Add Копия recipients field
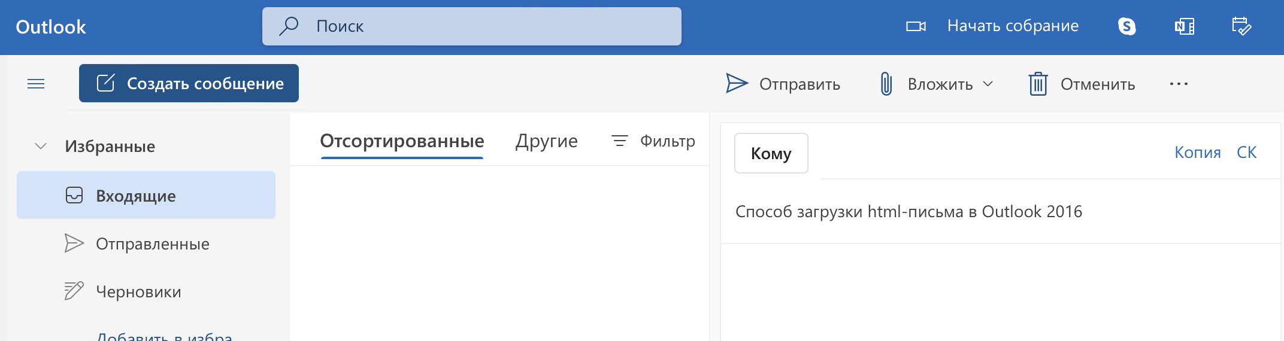 pyautogui.click(x=1197, y=153)
